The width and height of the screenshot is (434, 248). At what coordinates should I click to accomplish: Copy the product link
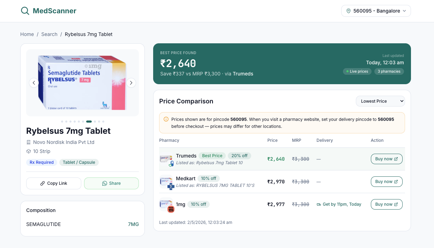coord(54,183)
